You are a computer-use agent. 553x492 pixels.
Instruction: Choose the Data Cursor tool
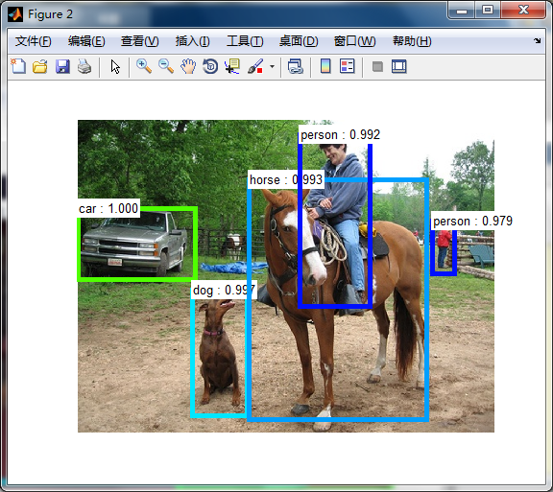tap(232, 66)
